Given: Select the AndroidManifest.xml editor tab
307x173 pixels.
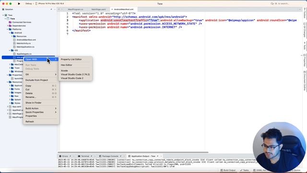Looking at the screenshot, I should coord(124,9).
